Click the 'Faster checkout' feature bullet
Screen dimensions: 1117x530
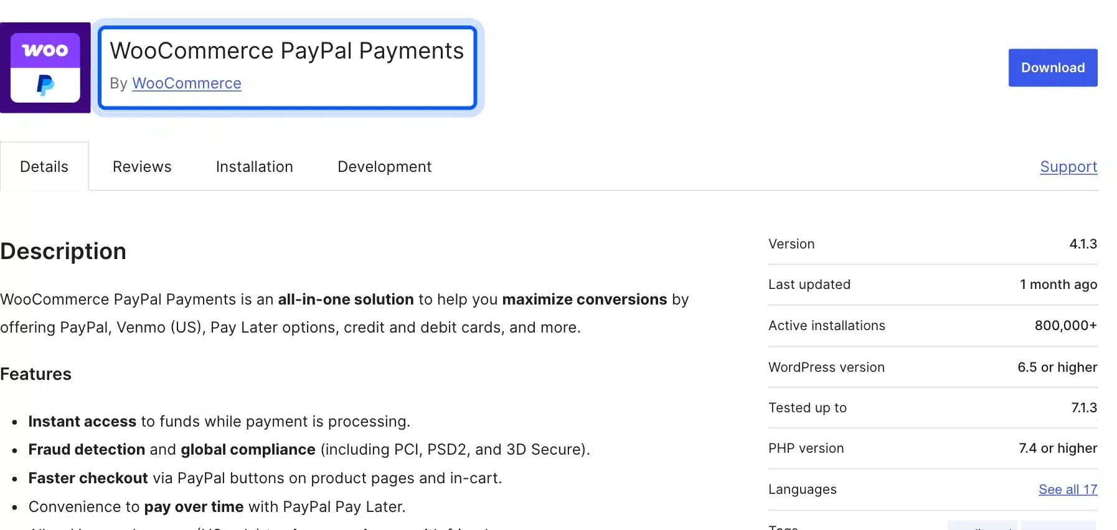[x=265, y=478]
